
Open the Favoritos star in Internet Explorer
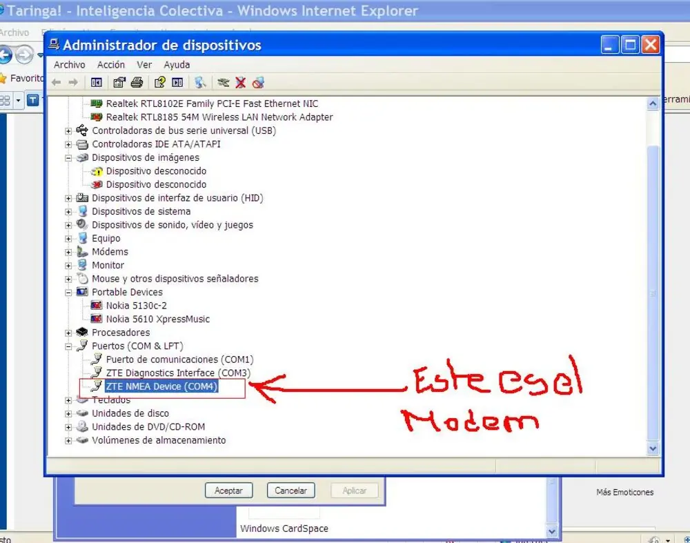point(3,79)
